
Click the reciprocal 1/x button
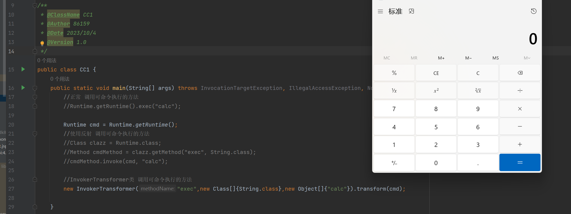pyautogui.click(x=394, y=90)
